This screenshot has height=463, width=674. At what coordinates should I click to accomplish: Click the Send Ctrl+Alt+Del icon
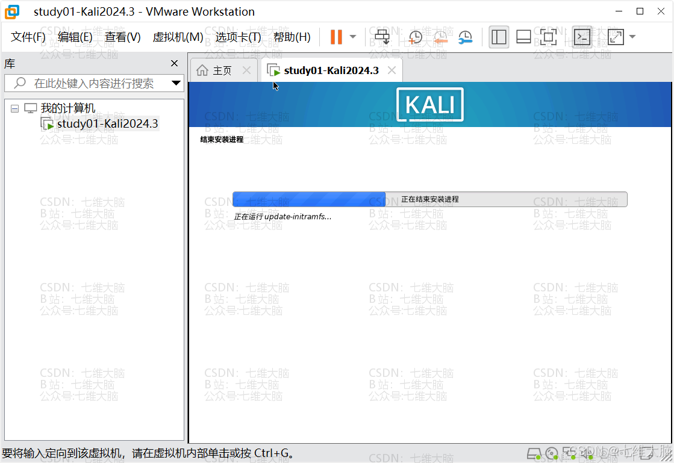coord(382,37)
